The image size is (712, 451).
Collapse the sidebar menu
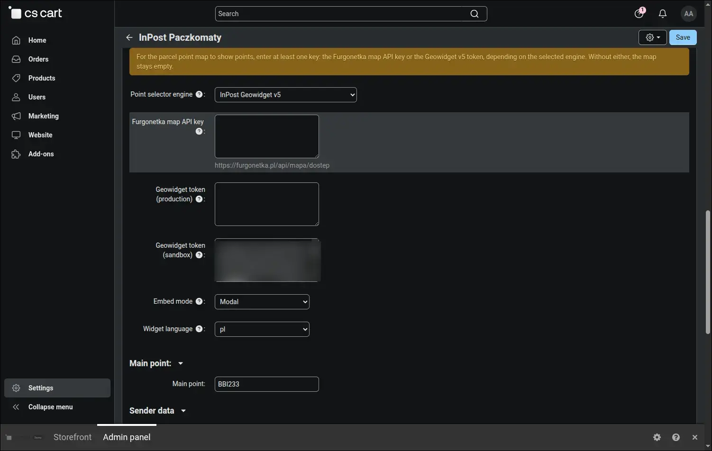pos(57,407)
